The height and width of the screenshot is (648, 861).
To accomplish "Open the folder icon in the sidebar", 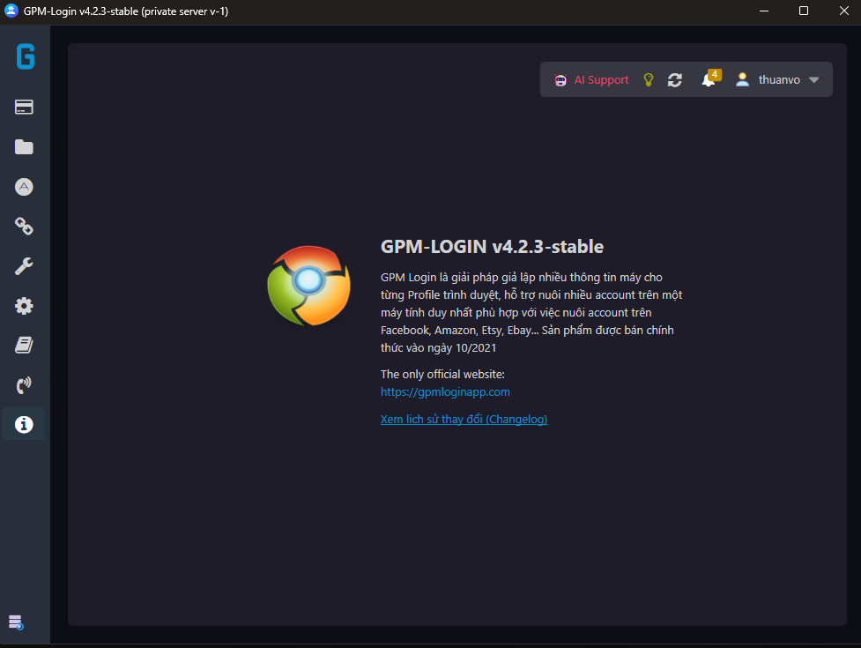I will coord(24,147).
